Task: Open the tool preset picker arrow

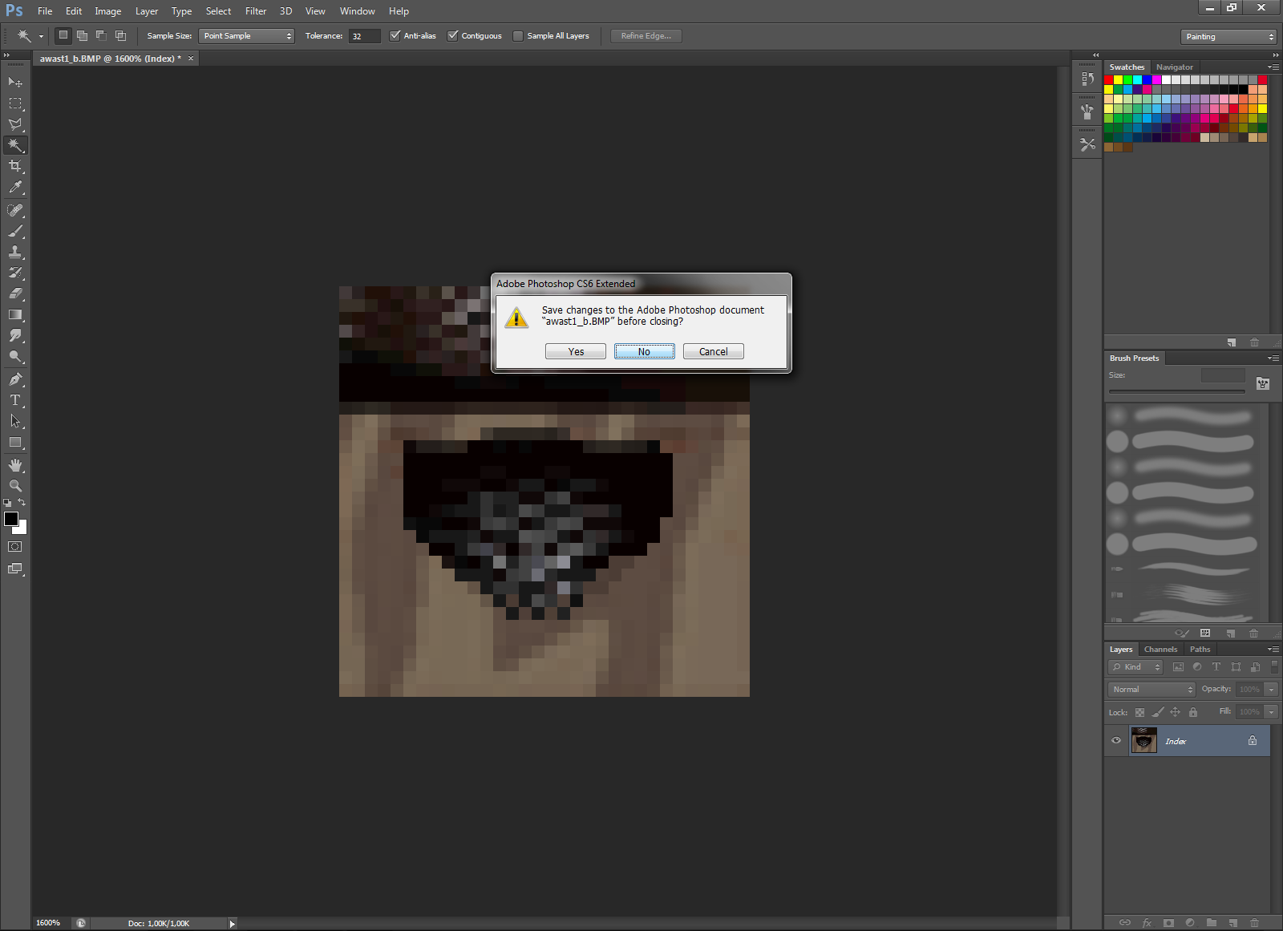Action: point(41,36)
